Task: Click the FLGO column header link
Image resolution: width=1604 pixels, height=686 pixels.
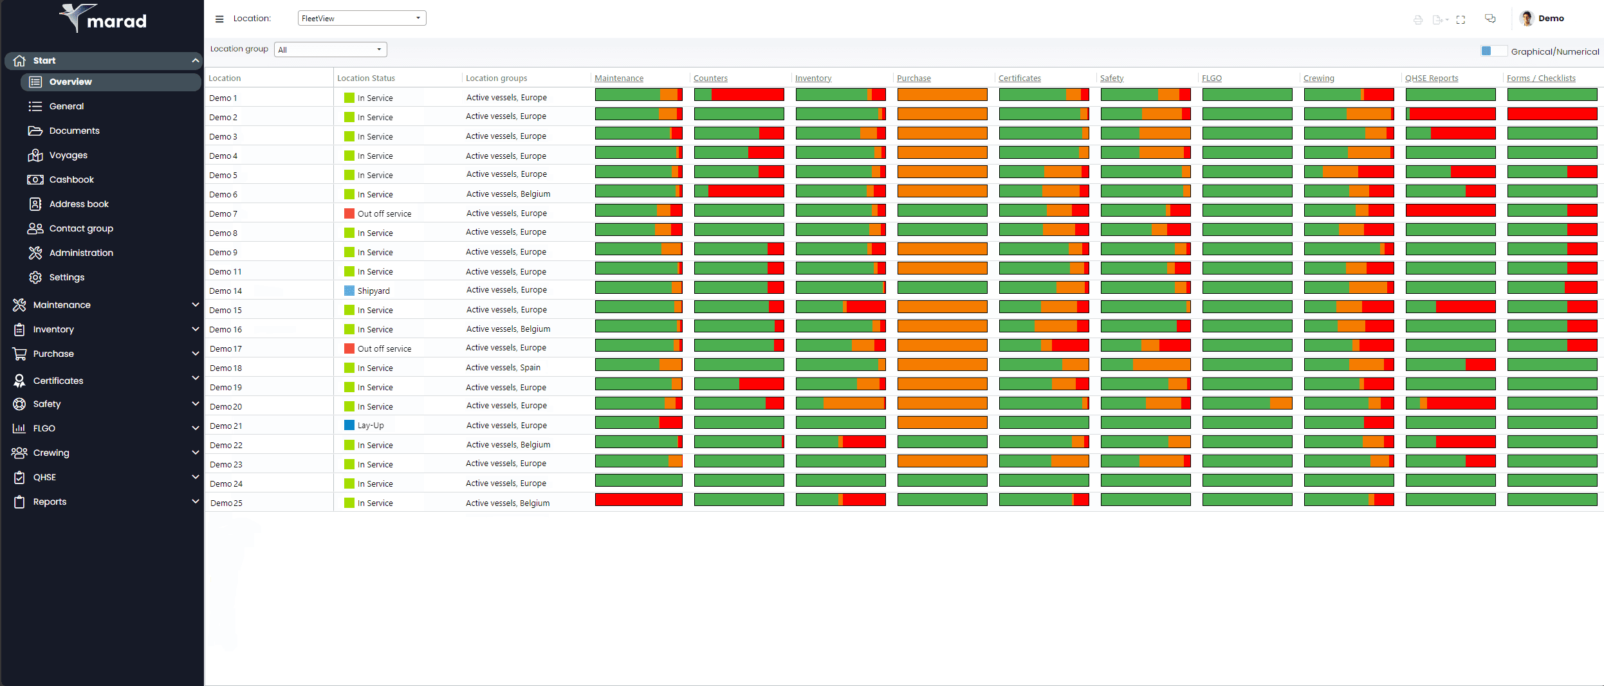Action: (1212, 78)
